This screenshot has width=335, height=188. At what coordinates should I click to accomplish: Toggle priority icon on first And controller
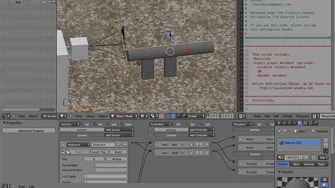192,145
